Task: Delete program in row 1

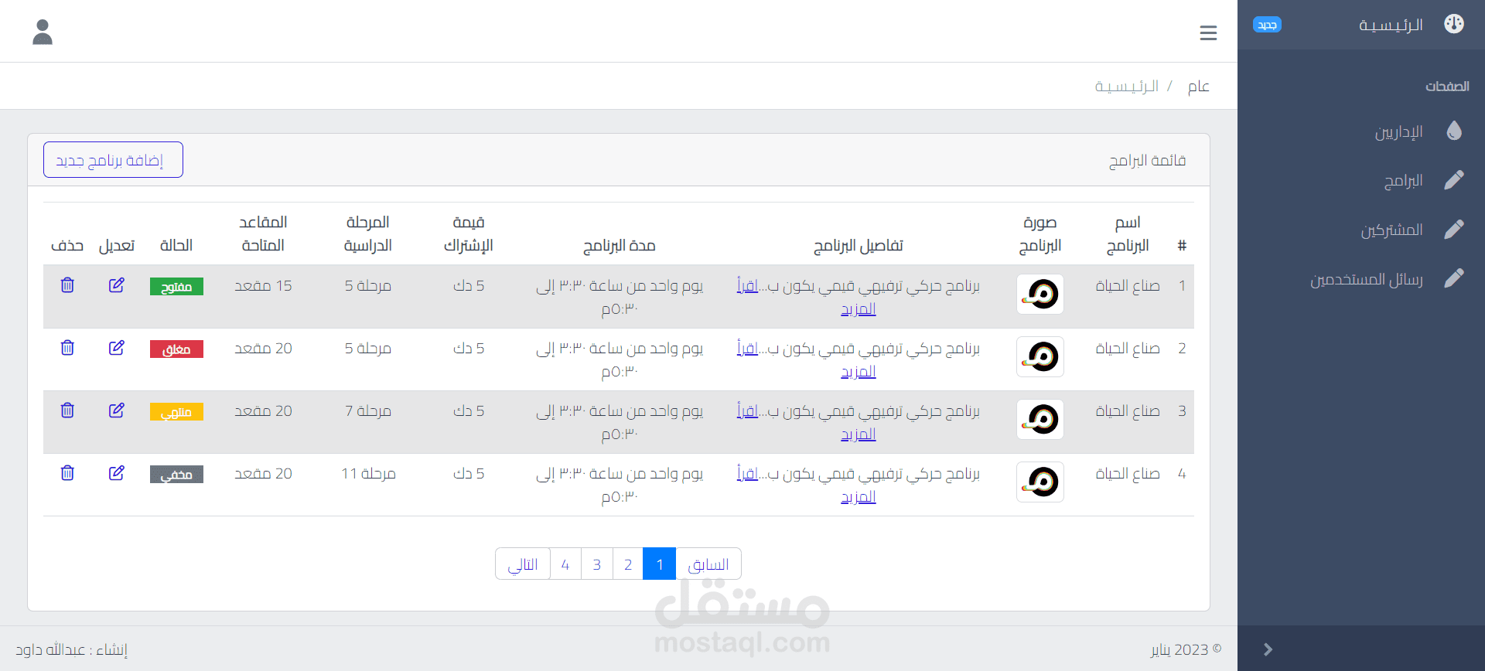Action: click(x=67, y=285)
